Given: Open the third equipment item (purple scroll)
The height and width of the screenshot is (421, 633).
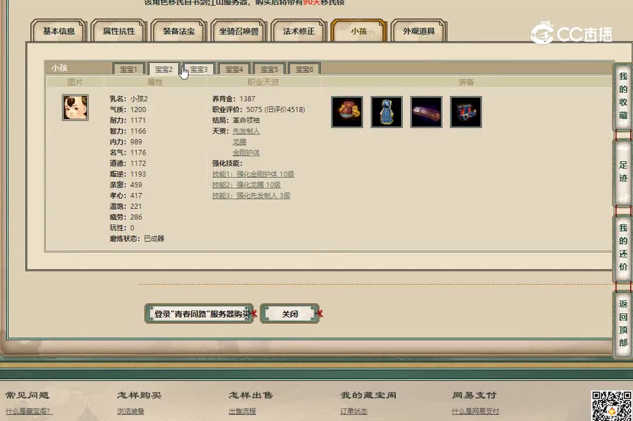Looking at the screenshot, I should click(426, 111).
